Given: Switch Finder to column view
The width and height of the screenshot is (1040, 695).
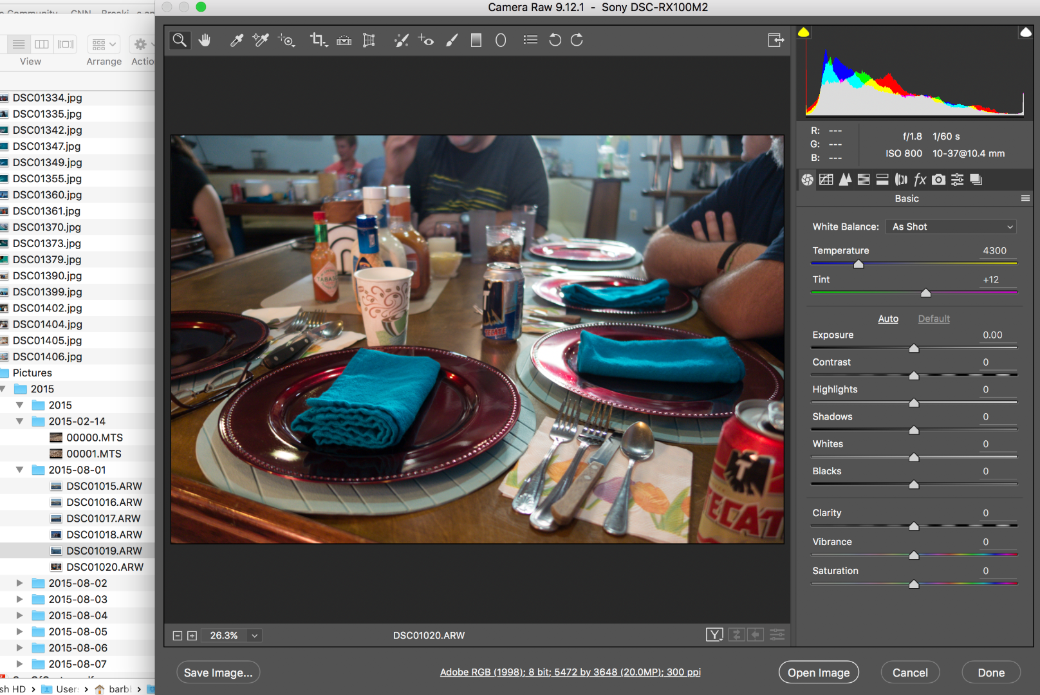Looking at the screenshot, I should (x=42, y=44).
